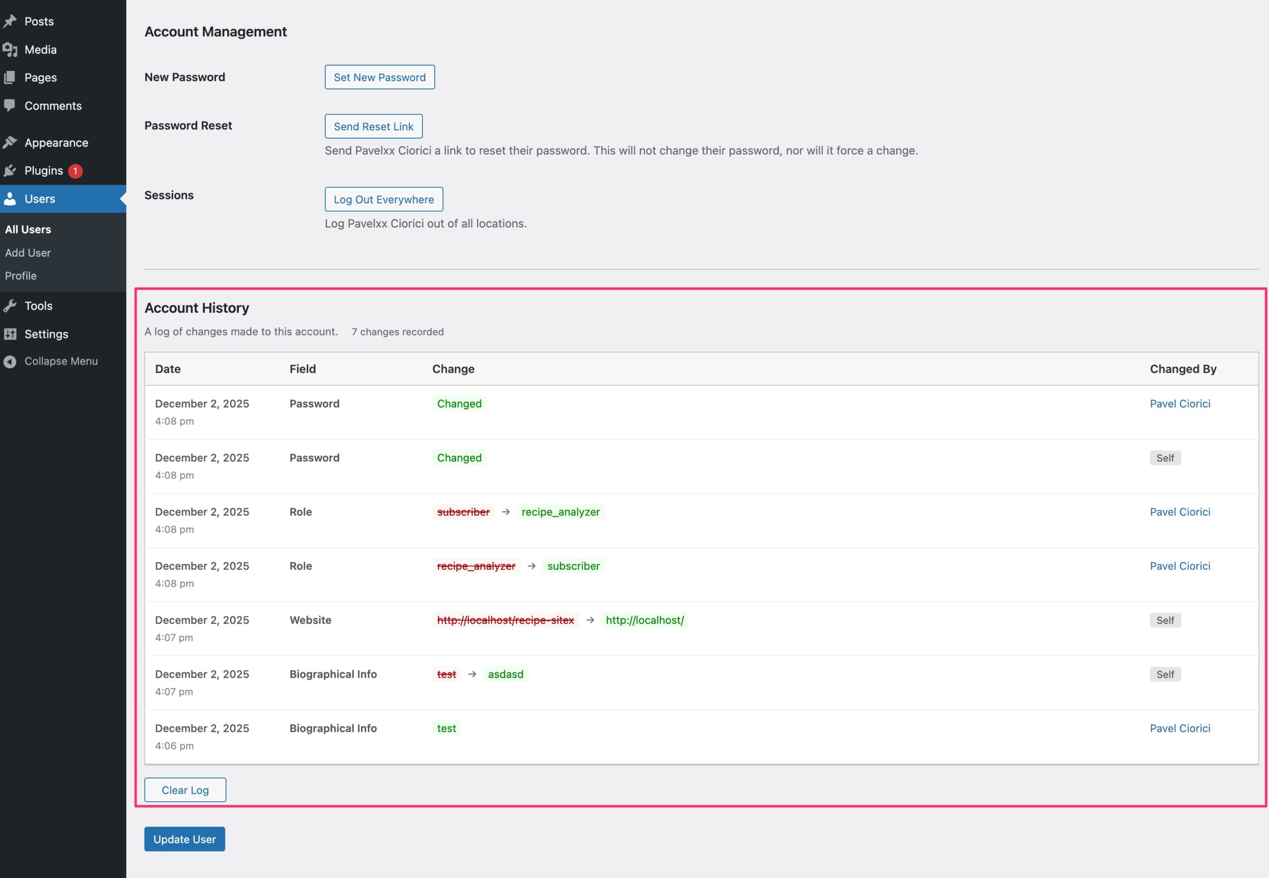Viewport: 1269px width, 878px height.
Task: Clear the account history log
Action: pyautogui.click(x=185, y=790)
